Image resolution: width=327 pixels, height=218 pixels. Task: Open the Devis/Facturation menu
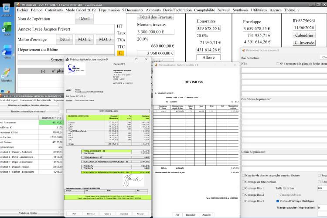click(177, 10)
